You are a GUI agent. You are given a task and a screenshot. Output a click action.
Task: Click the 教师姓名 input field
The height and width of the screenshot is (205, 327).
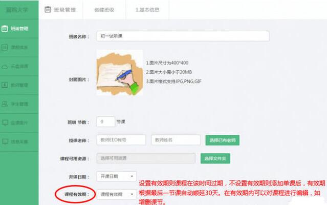[x=175, y=140]
